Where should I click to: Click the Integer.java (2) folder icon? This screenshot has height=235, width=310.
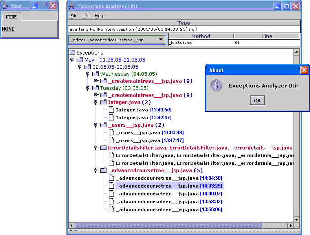point(103,102)
